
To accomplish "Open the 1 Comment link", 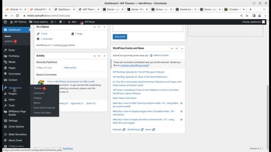I will click(x=47, y=39).
